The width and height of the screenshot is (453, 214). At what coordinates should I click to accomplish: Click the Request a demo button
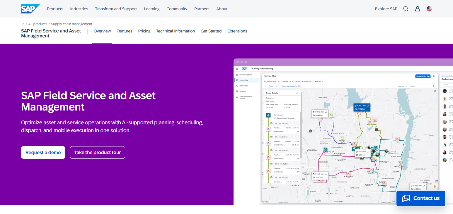coord(43,152)
